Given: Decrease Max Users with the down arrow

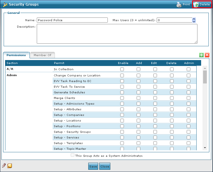Looking at the screenshot, I should 194,21.
